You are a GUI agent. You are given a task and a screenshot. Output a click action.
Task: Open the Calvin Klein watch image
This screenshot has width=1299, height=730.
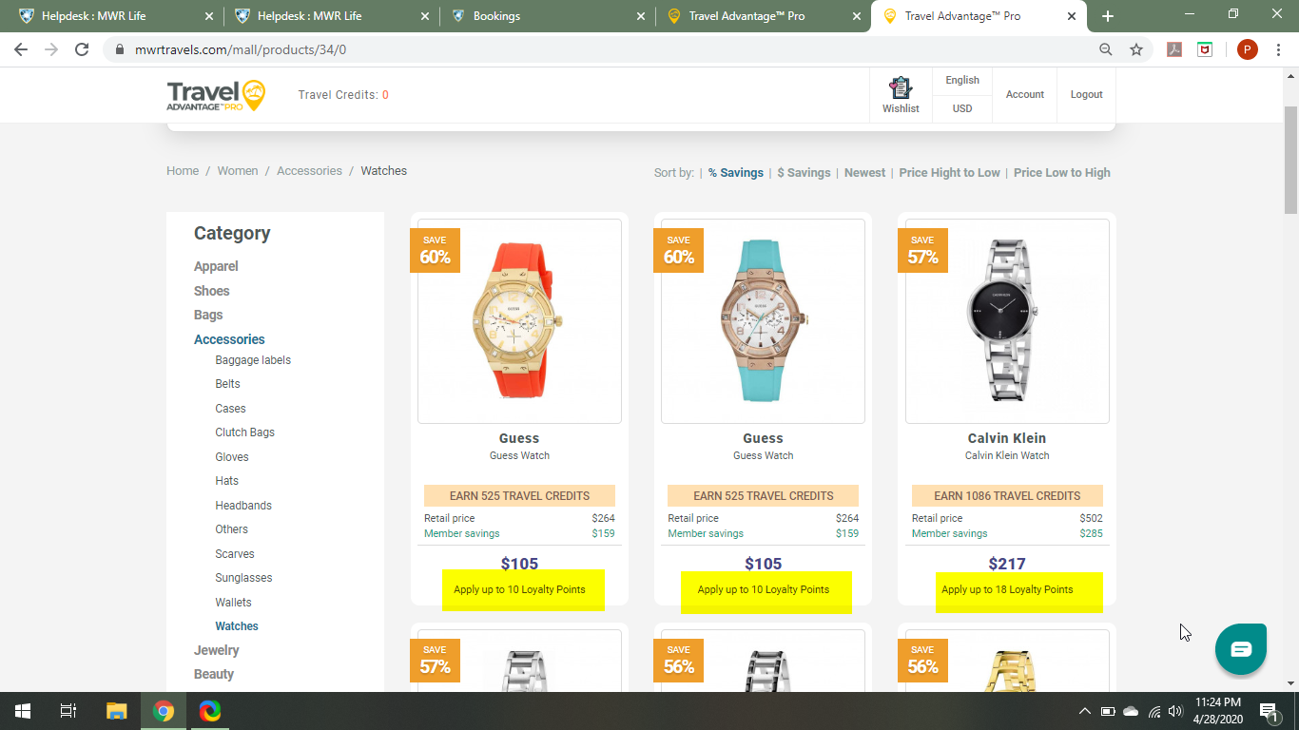1007,321
